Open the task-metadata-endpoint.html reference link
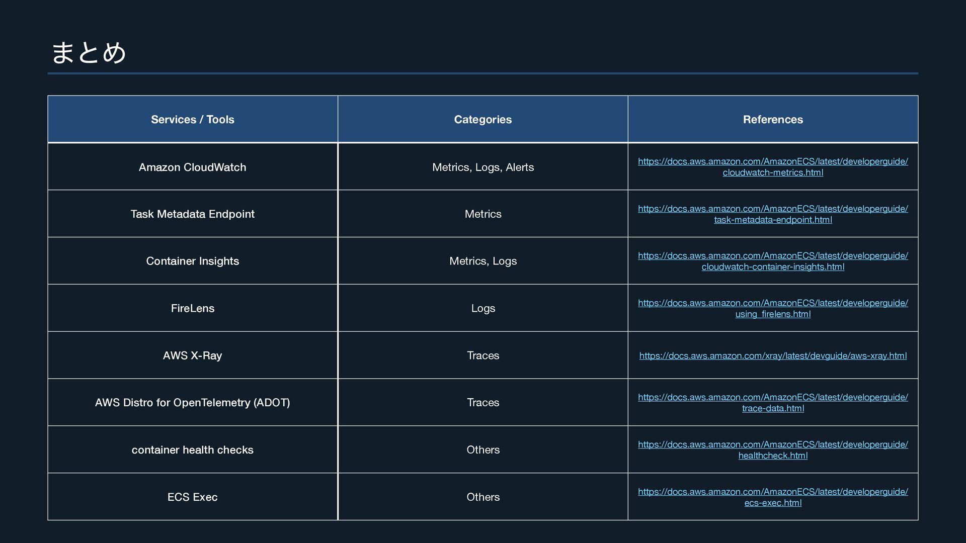This screenshot has width=966, height=543. pyautogui.click(x=773, y=214)
